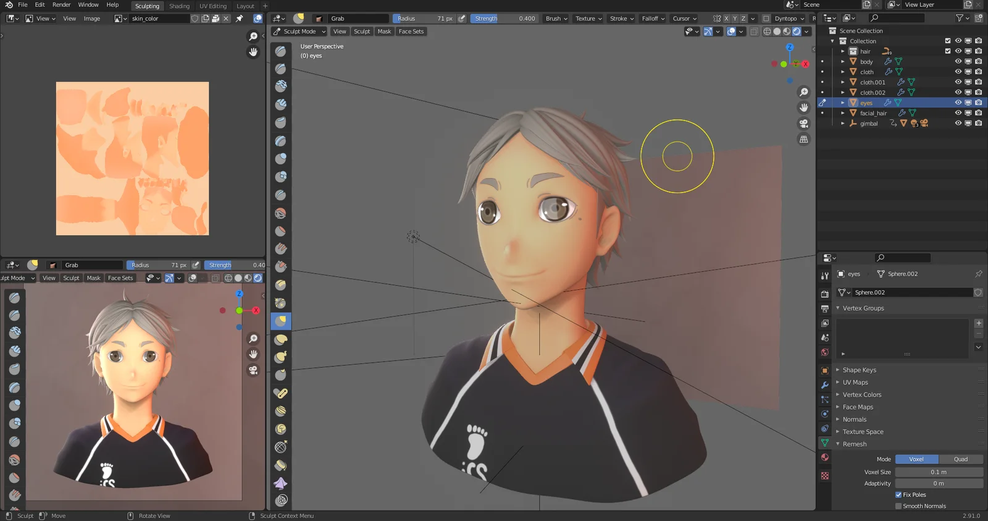This screenshot has width=988, height=521.
Task: Switch to the Layout workspace tab
Action: [245, 6]
